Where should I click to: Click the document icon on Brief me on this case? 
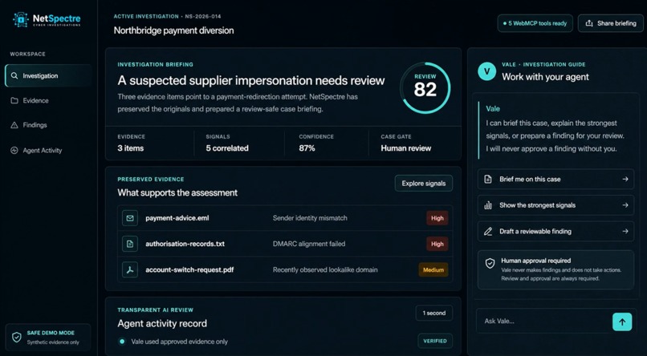(x=488, y=180)
